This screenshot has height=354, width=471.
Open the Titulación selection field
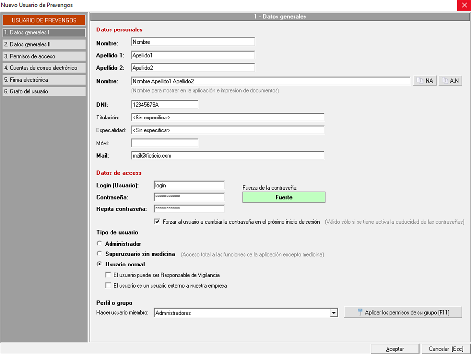point(227,118)
